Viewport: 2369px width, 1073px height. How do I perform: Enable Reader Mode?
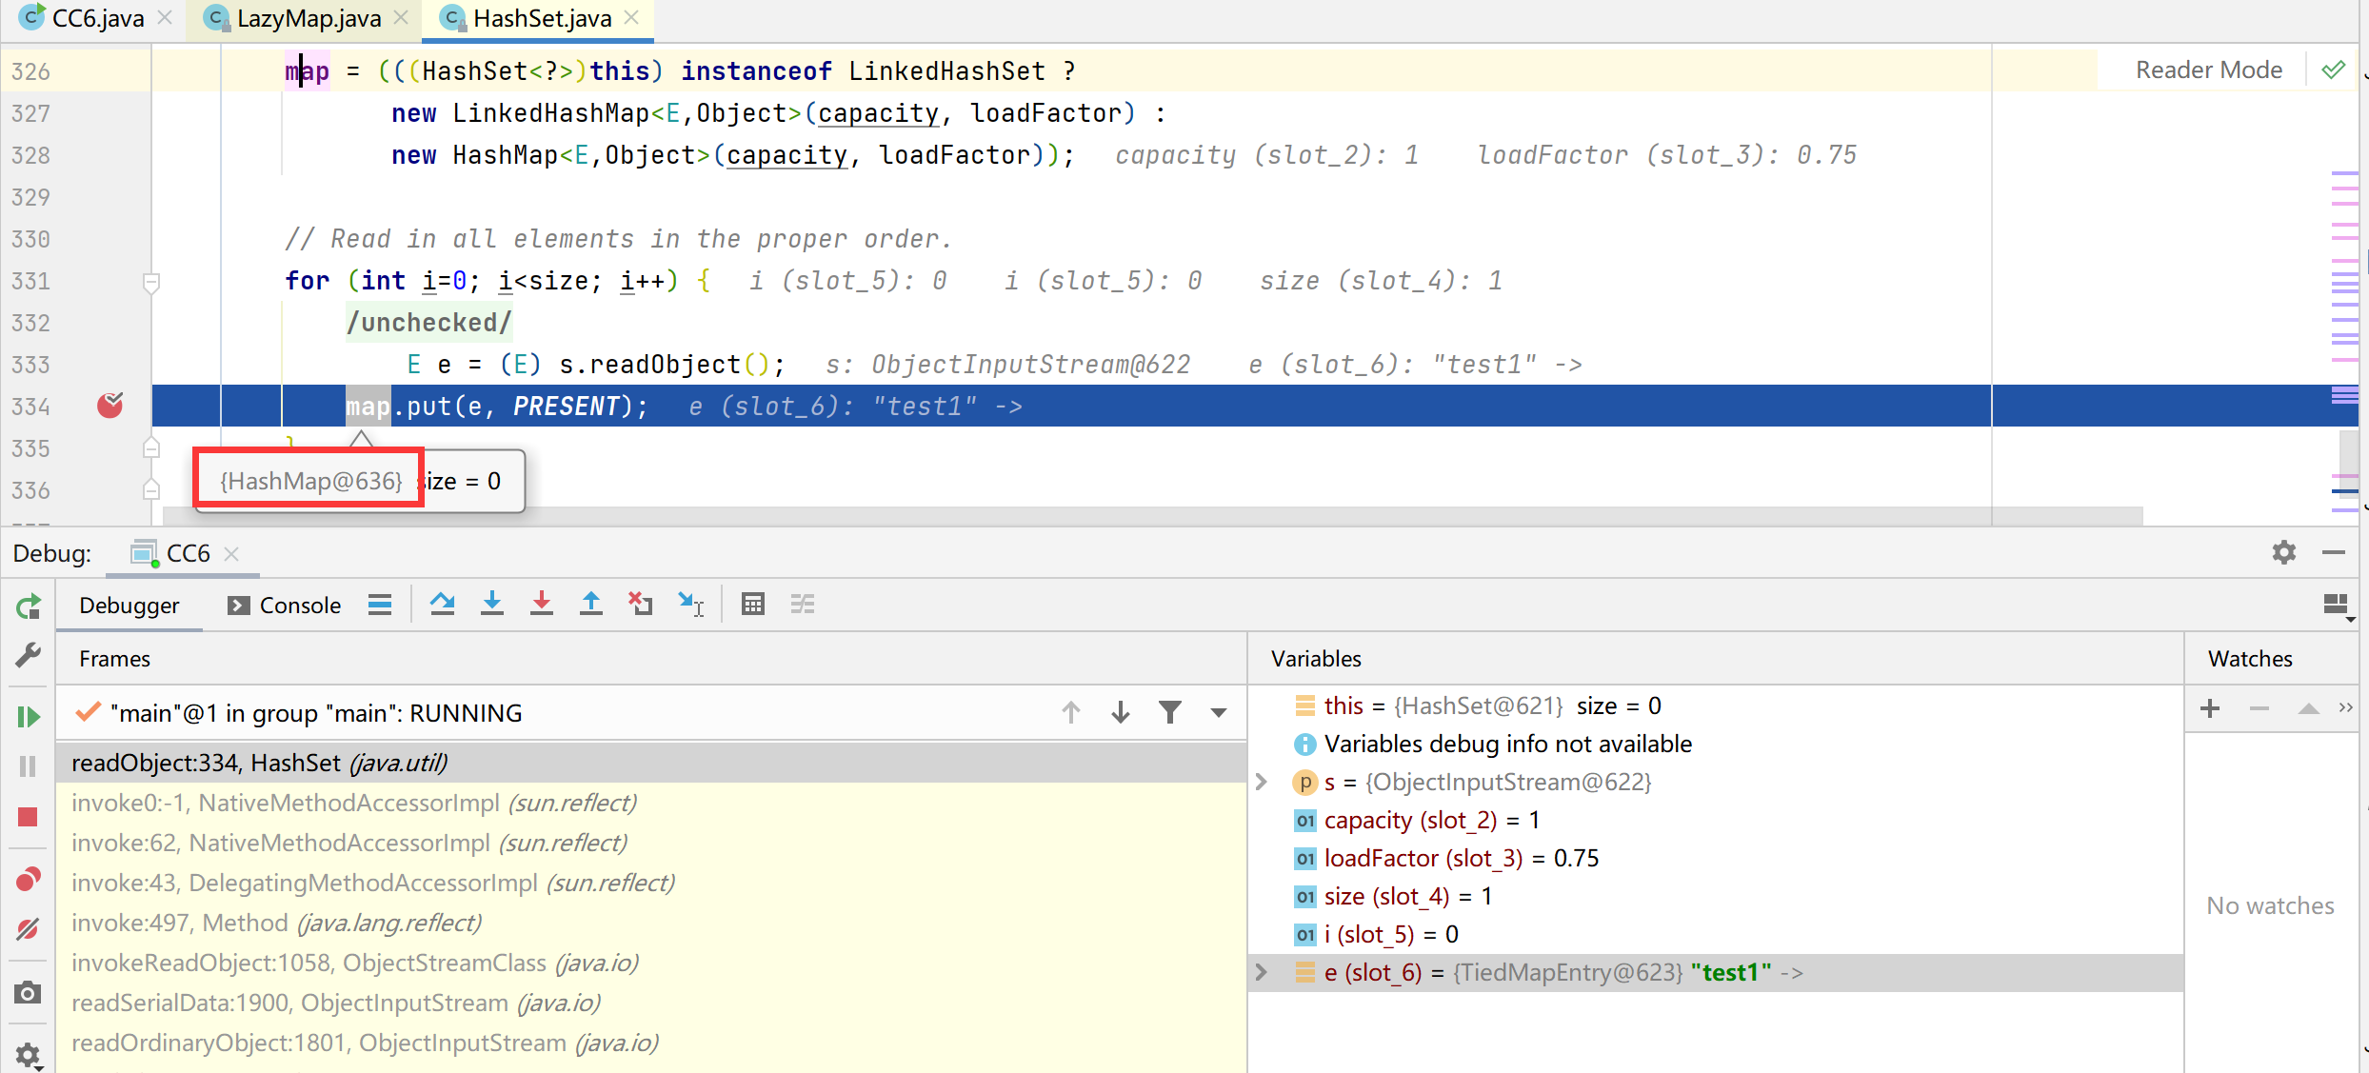coord(2208,70)
